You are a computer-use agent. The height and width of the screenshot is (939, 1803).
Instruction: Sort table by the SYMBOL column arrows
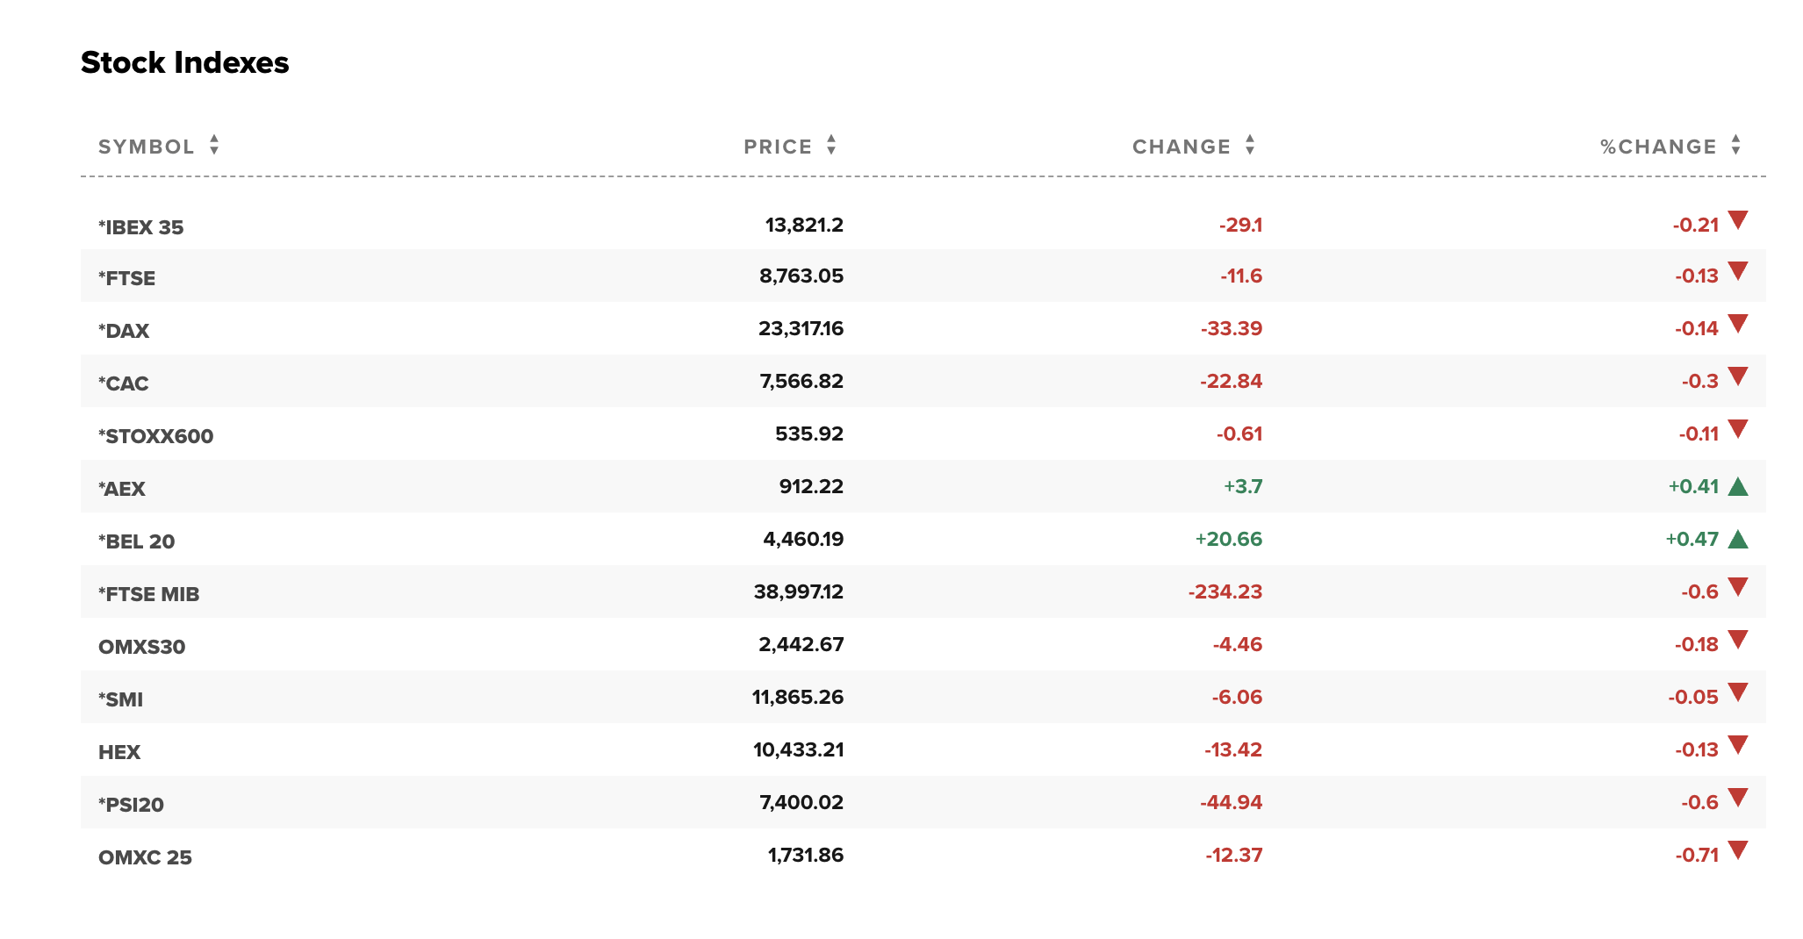point(214,146)
